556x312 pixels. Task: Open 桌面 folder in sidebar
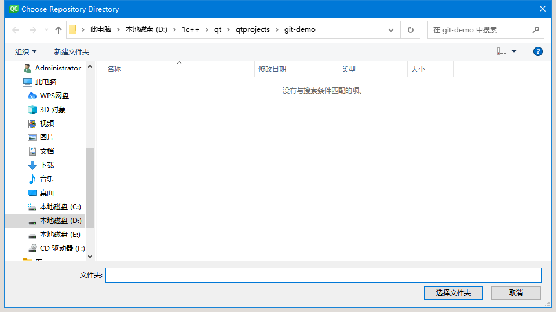[46, 193]
